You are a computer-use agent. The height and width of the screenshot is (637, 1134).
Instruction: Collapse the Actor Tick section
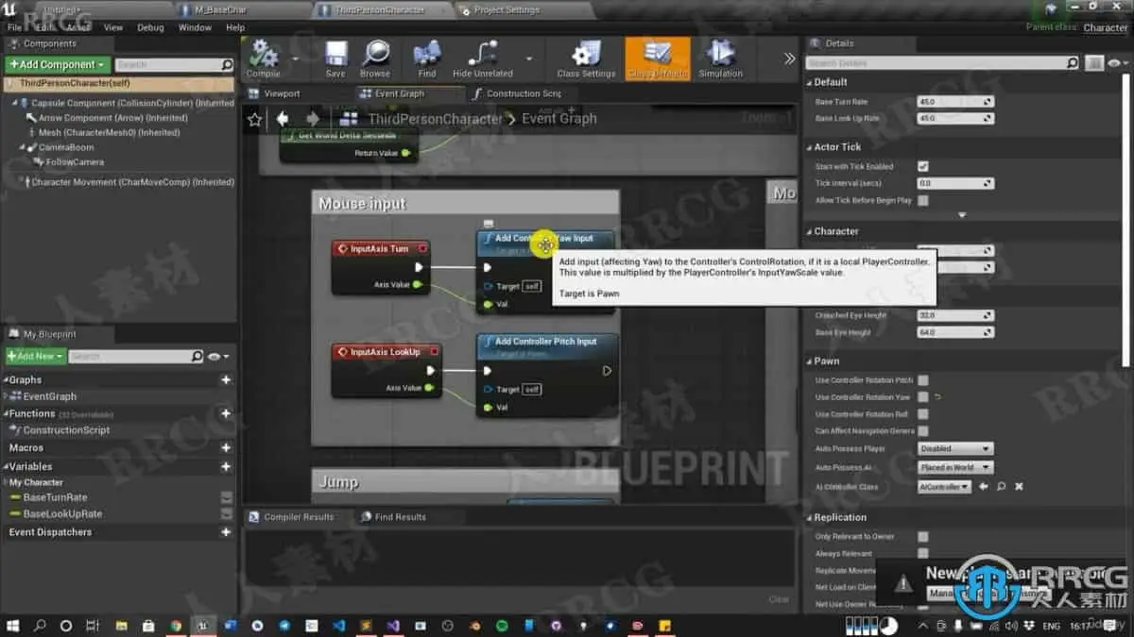(x=810, y=147)
